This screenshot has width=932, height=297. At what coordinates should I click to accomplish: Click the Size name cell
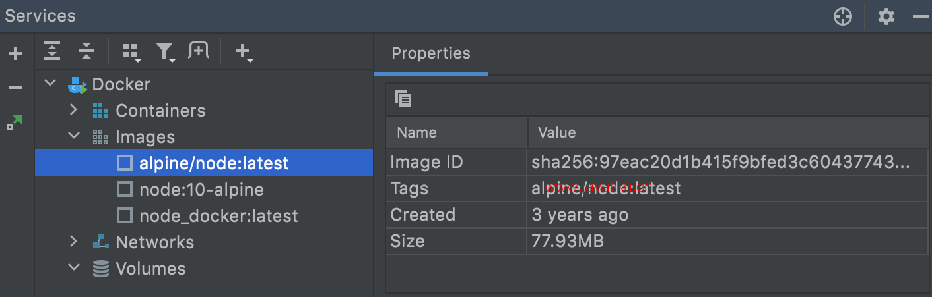(x=457, y=241)
